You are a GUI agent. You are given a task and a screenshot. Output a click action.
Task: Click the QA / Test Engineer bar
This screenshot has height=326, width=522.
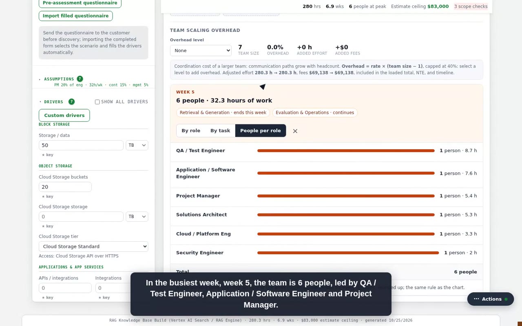point(346,151)
